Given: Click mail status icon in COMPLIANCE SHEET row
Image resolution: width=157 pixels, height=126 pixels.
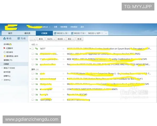Looking at the screenshot, I should [x=36, y=89].
